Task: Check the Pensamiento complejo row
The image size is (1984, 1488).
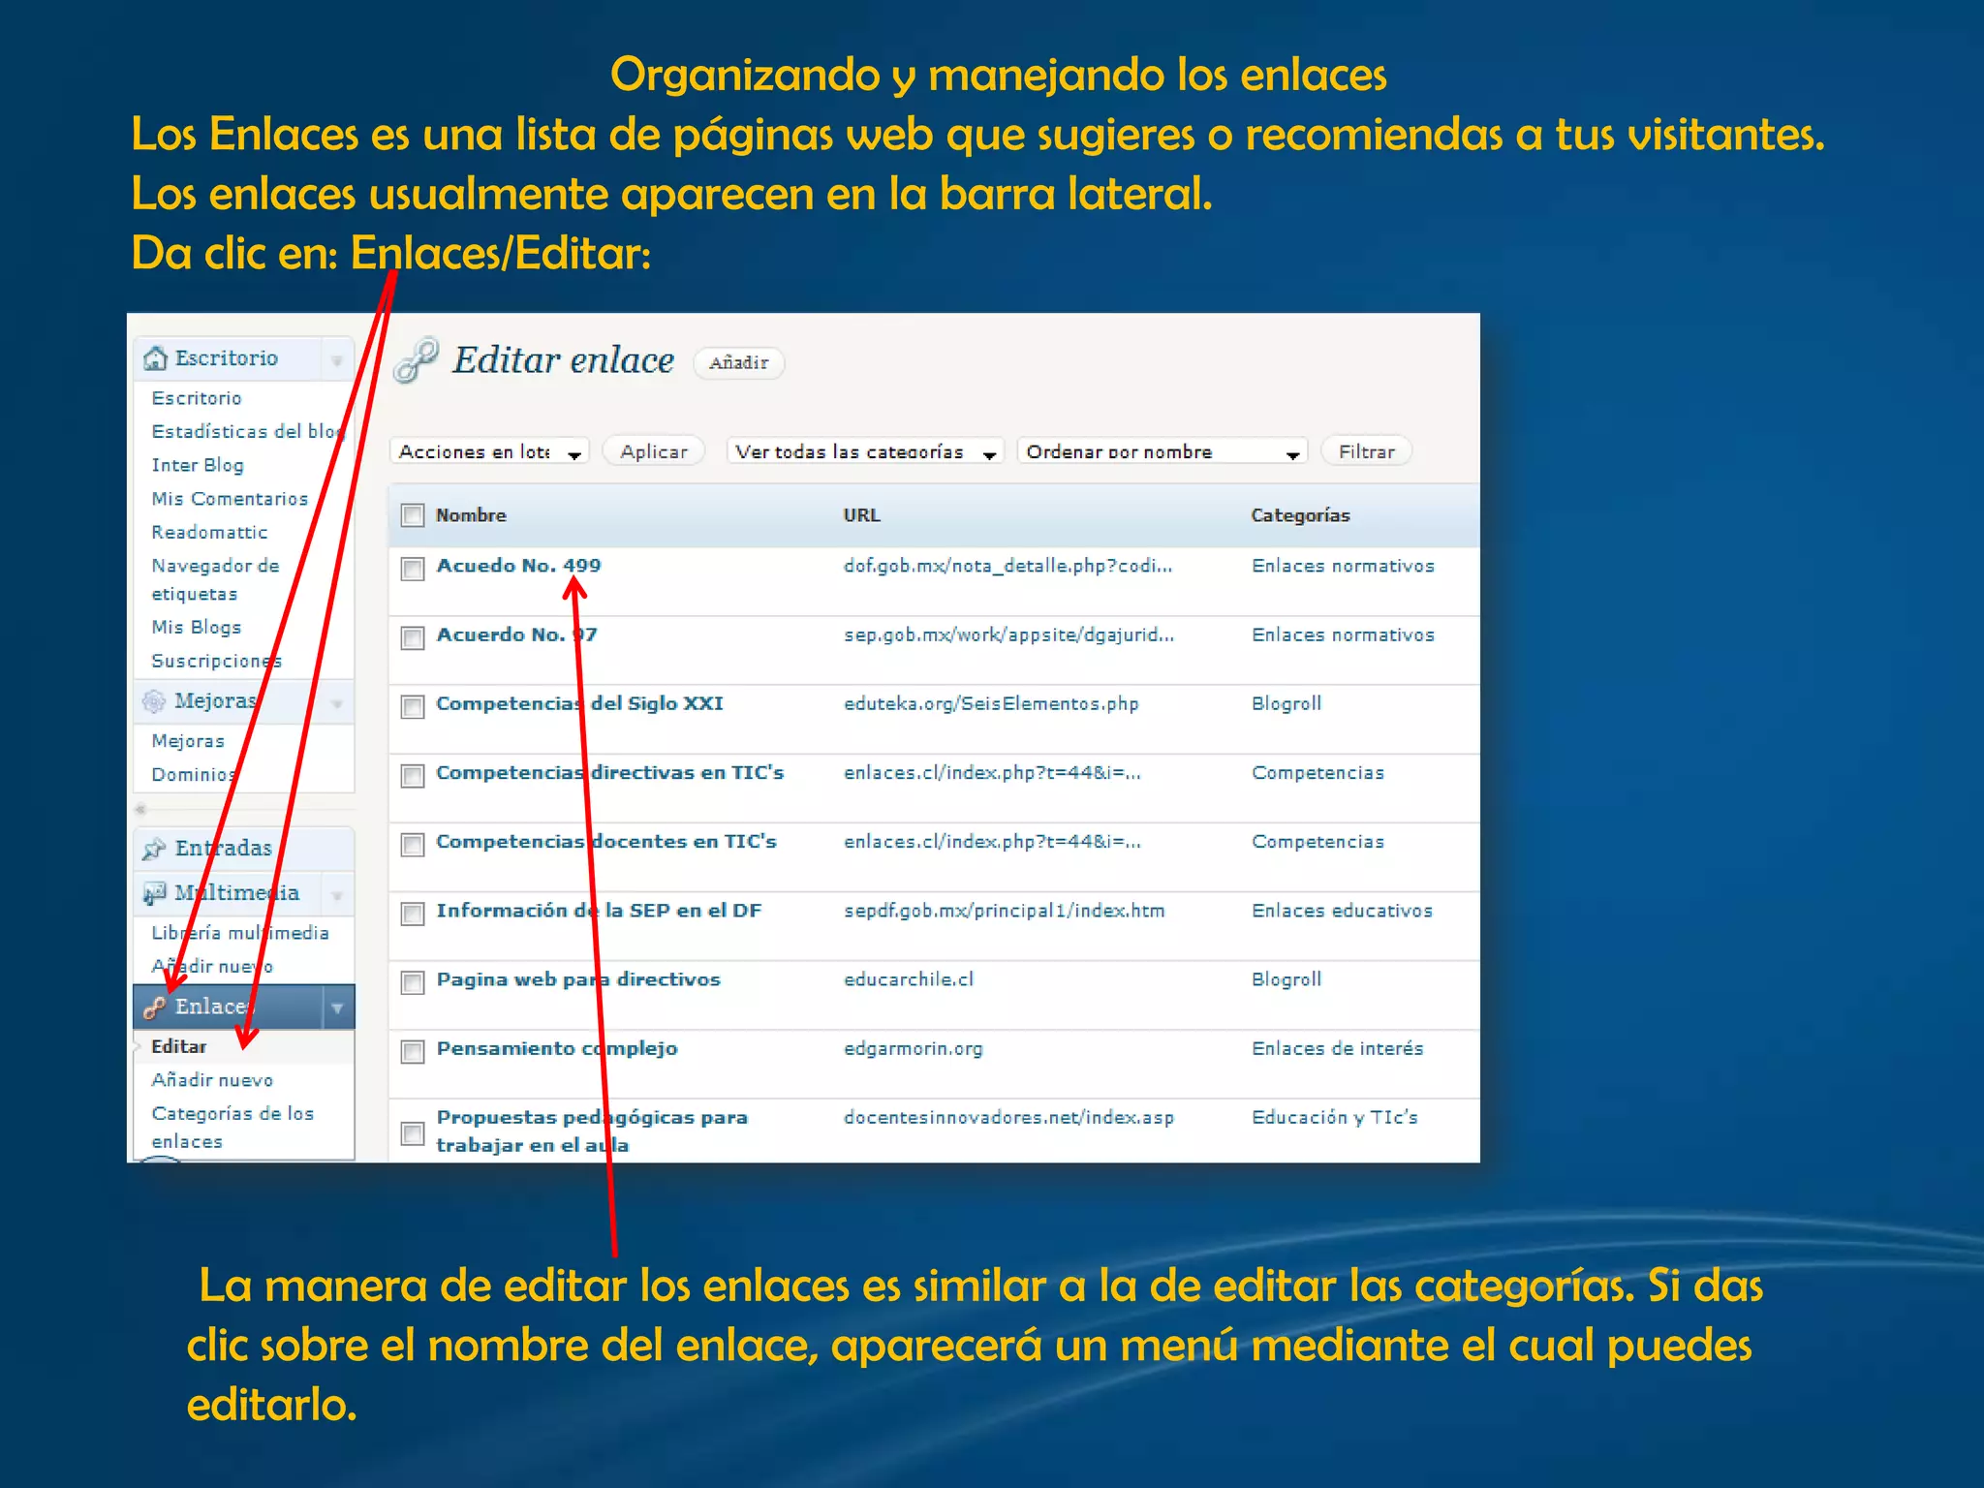Action: pos(413,1051)
